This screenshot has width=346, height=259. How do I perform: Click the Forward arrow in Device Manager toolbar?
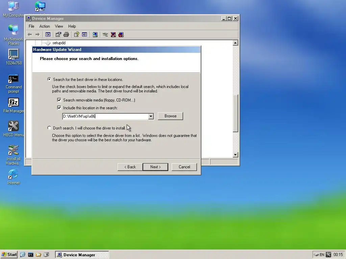(x=38, y=35)
